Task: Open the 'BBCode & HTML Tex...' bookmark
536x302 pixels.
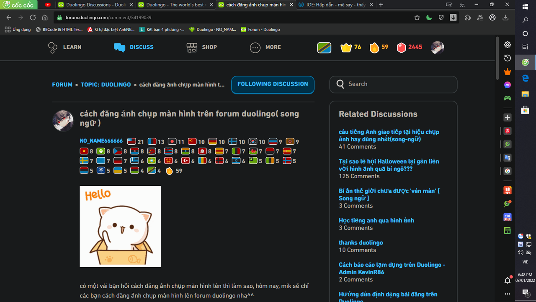Action: click(x=59, y=29)
